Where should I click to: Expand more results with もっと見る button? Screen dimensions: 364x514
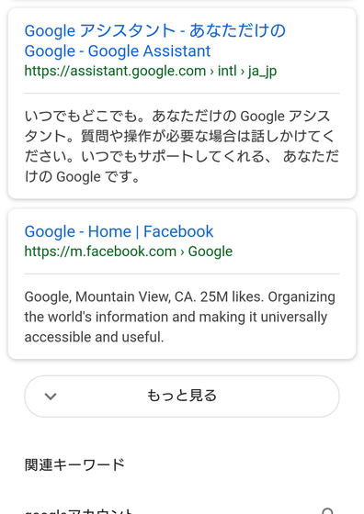coord(182,396)
